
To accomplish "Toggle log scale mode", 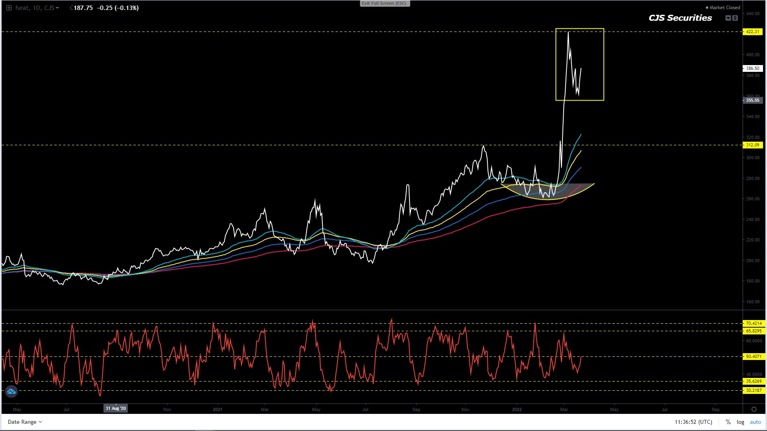I will tap(740, 422).
